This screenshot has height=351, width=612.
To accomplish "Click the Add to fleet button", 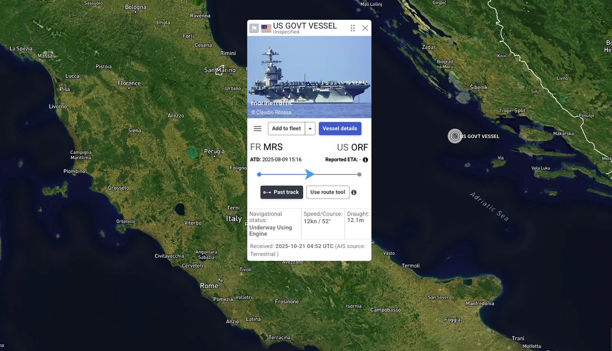I will [286, 128].
